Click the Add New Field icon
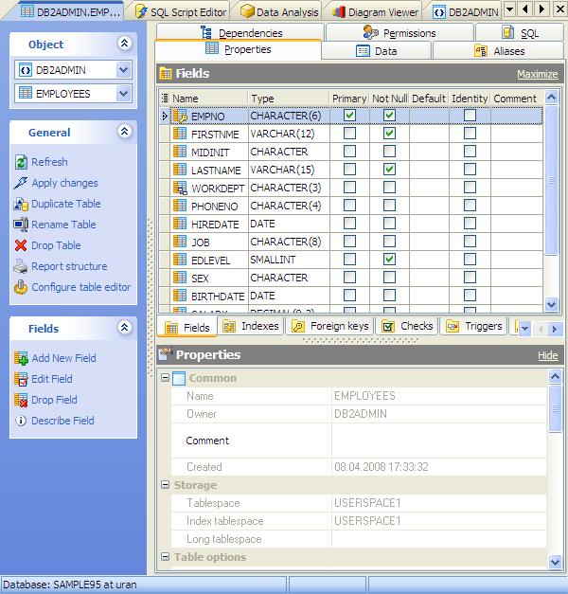Screen dimensions: 568x594 click(x=21, y=358)
